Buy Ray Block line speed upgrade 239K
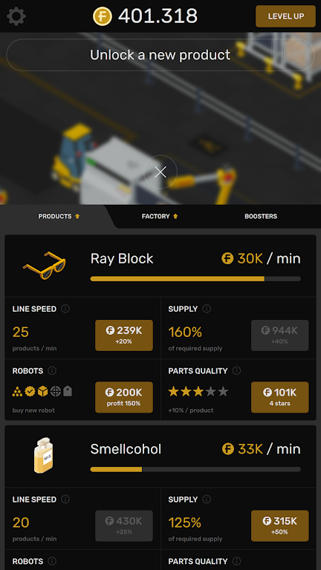This screenshot has height=570, width=321. (124, 335)
